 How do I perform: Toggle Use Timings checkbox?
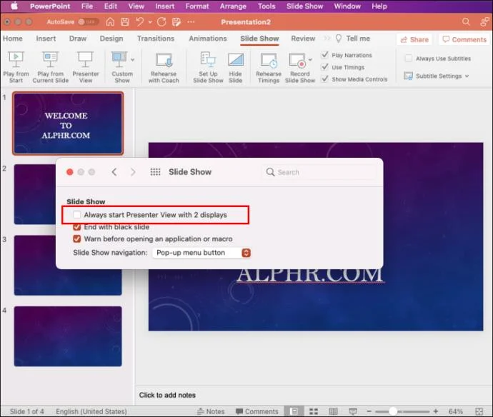[x=325, y=66]
